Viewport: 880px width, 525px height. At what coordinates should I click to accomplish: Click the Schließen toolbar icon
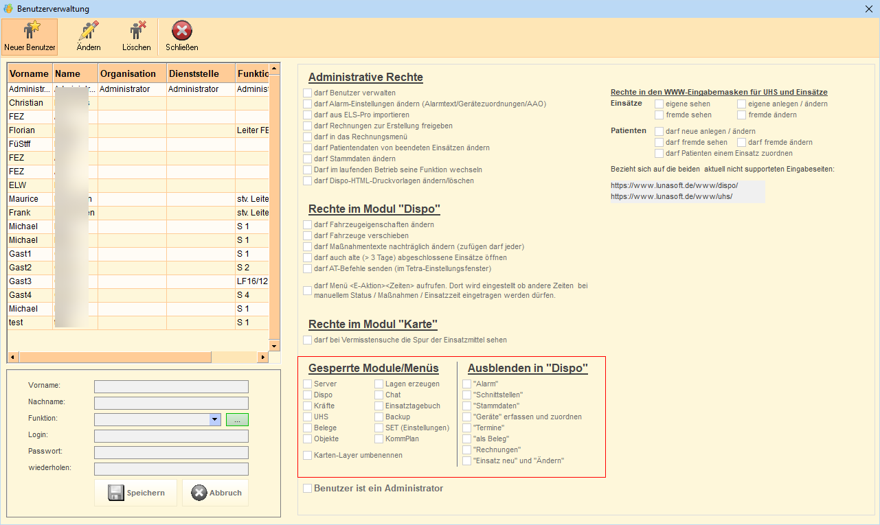pos(182,36)
